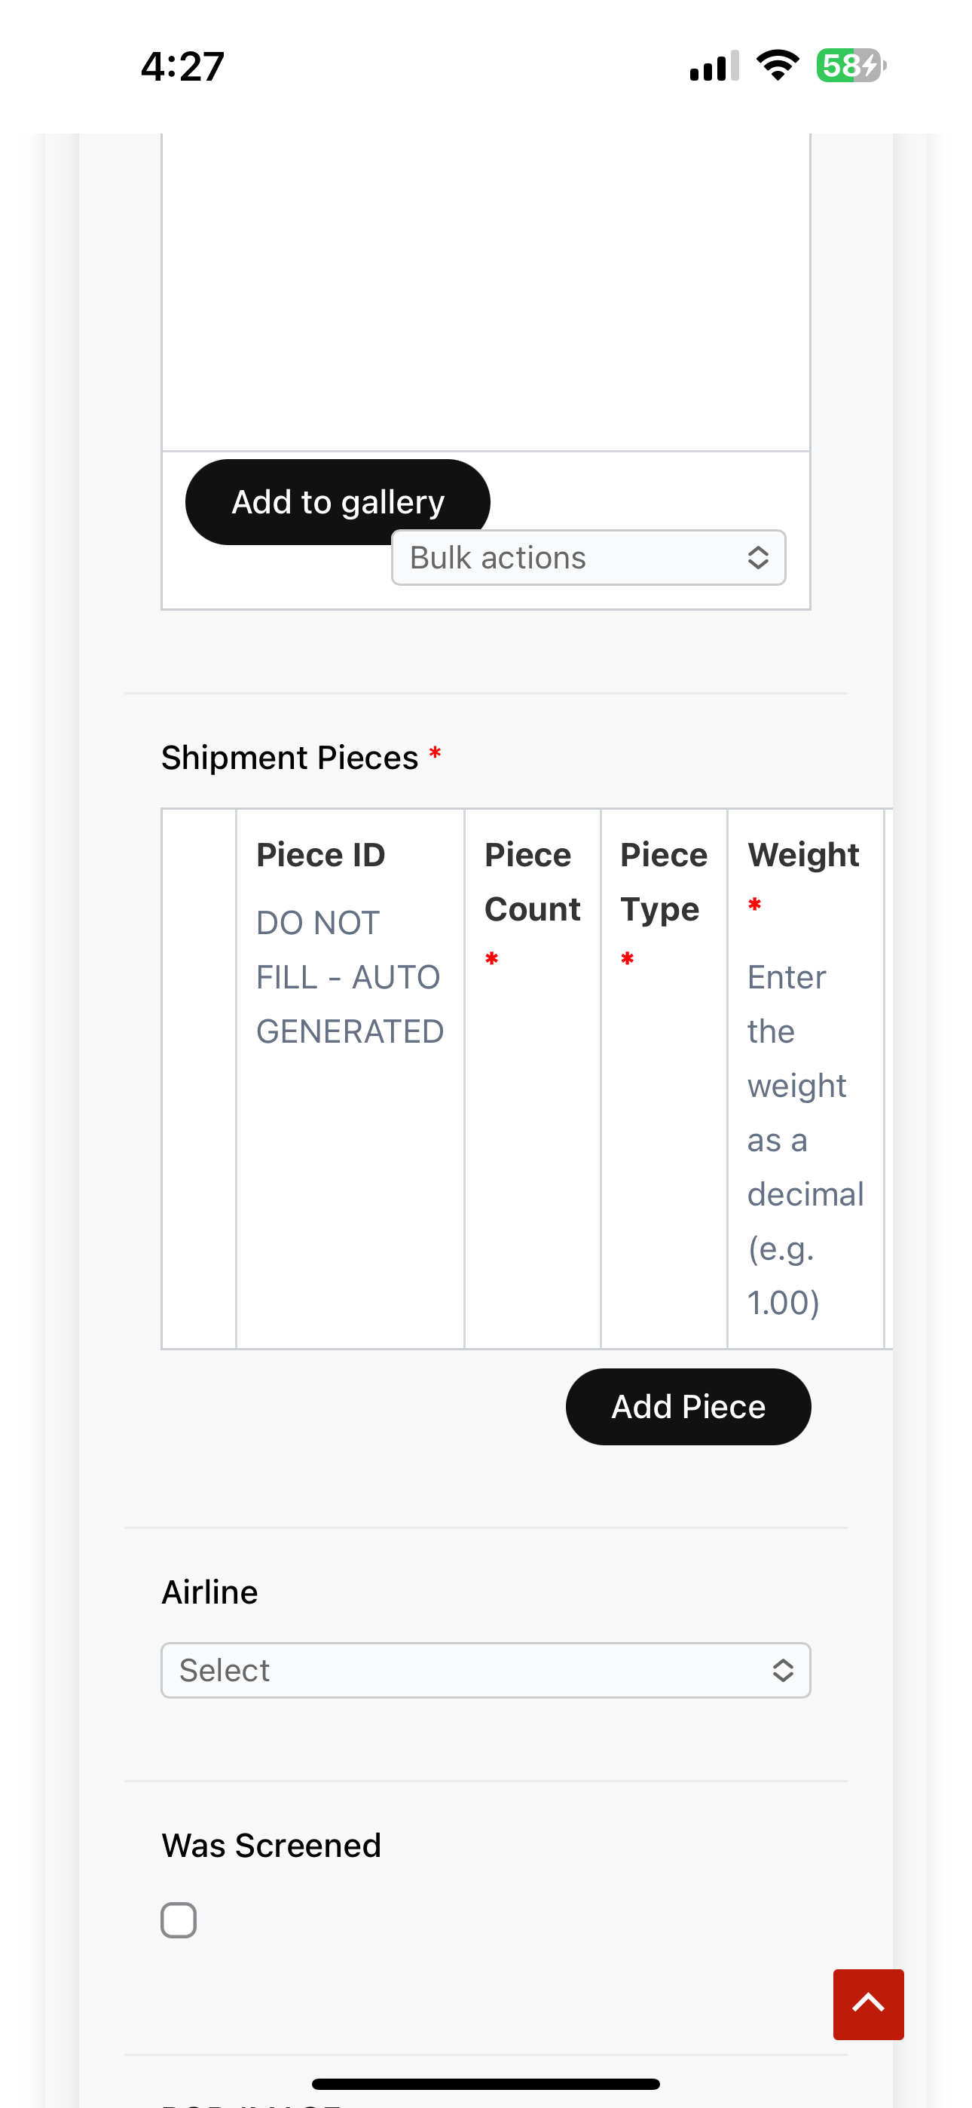Click the Piece Type column header
The width and height of the screenshot is (972, 2108).
[664, 882]
